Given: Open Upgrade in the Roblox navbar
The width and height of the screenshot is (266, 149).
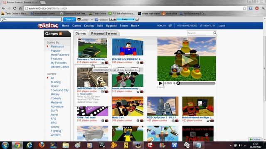Looking at the screenshot, I should click(111, 26).
